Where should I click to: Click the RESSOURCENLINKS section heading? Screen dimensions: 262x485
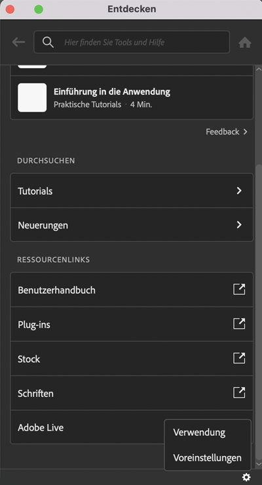click(54, 259)
